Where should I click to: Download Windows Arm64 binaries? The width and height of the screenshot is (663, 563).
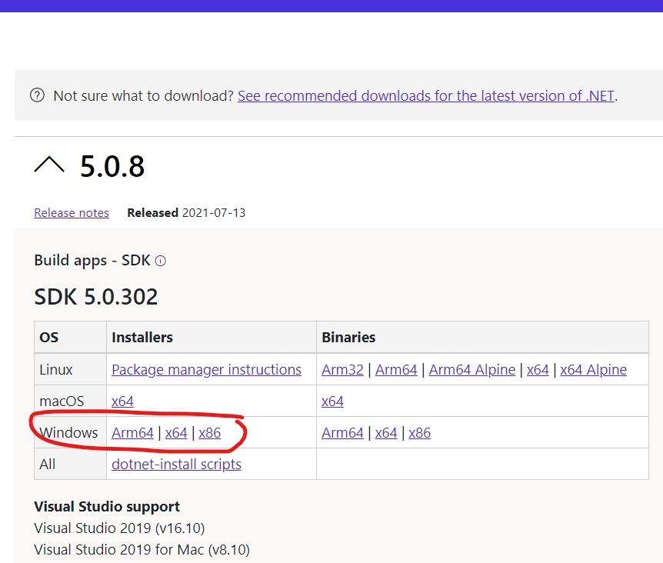pos(342,433)
